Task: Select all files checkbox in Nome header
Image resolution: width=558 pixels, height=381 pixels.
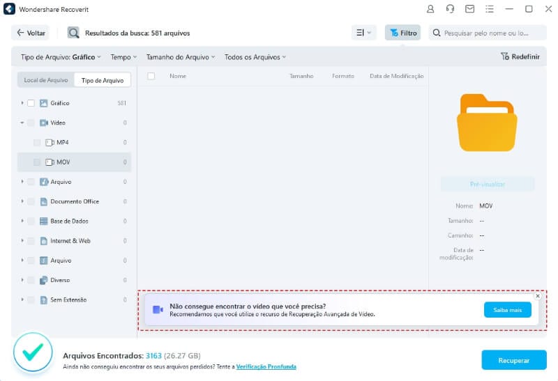Action: pos(151,76)
